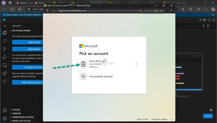Viewport: 217px width, 123px height.
Task: Open VS Code hamburger application menu
Action: pyautogui.click(x=5, y=26)
